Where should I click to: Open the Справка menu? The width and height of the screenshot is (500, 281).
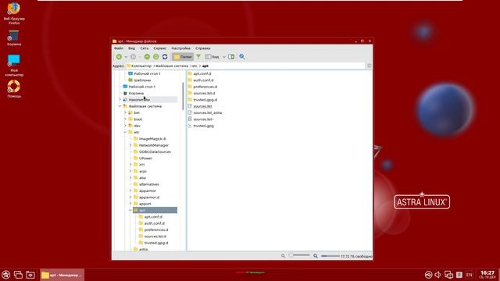point(203,48)
